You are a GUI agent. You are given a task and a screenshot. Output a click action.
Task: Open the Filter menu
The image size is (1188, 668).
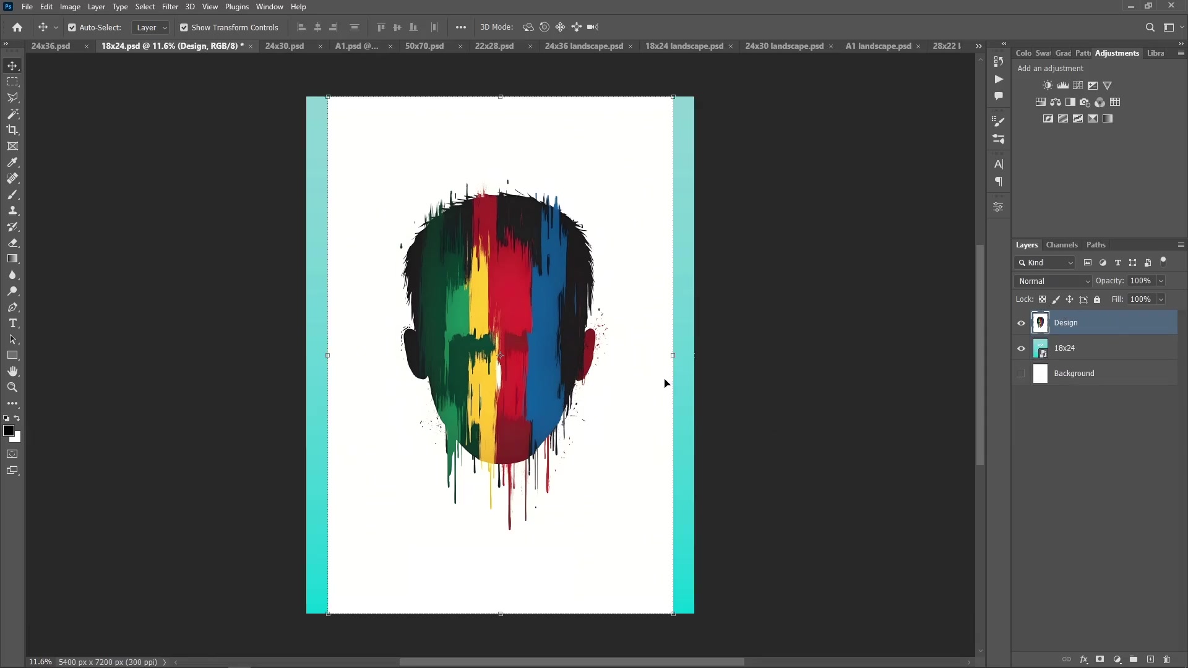pyautogui.click(x=170, y=7)
